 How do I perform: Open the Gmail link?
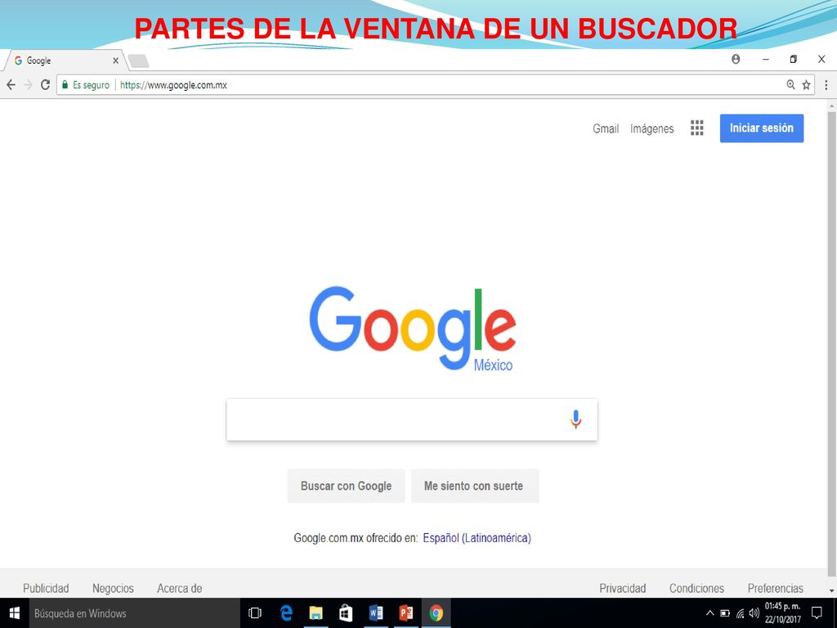606,128
